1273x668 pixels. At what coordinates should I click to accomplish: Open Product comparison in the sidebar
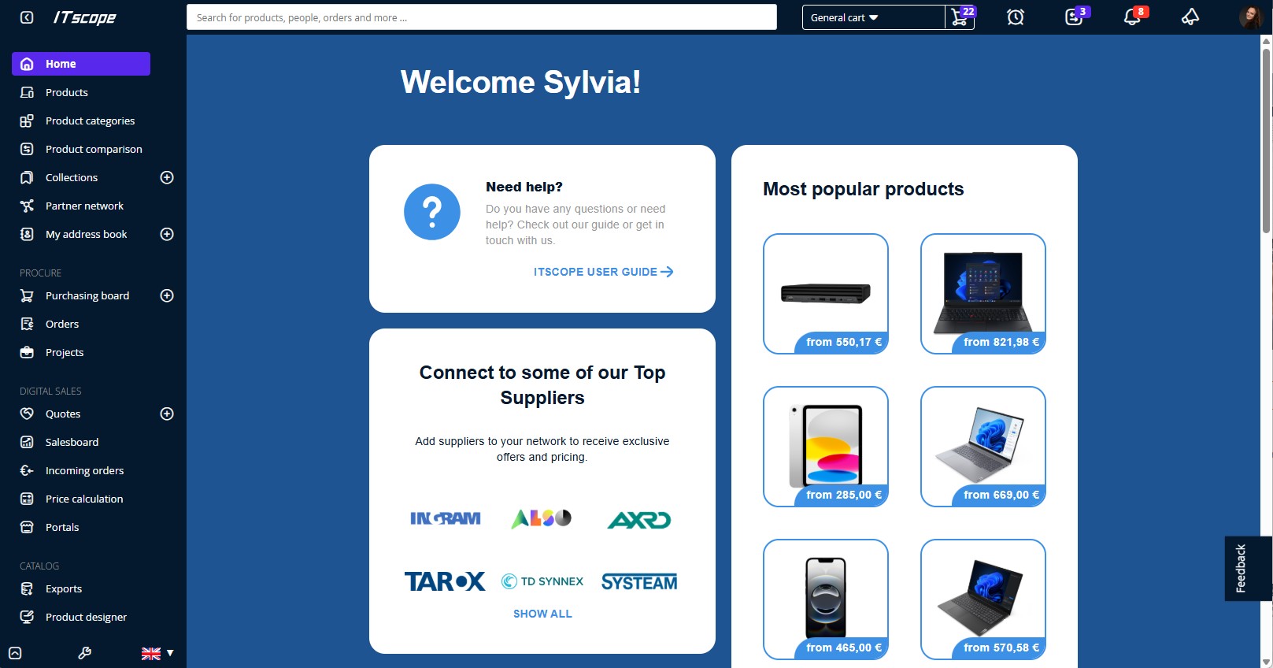[x=94, y=149]
